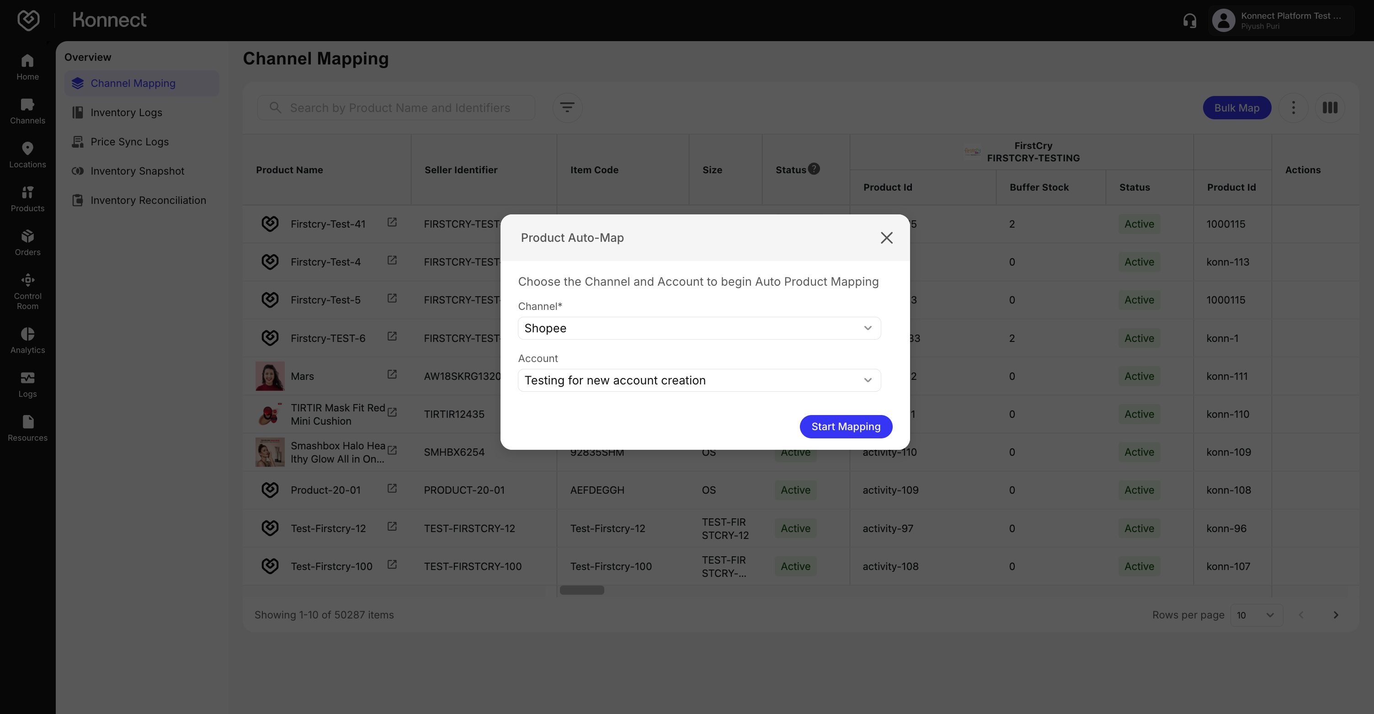Open Locations from the sidebar
The image size is (1374, 714).
click(28, 155)
